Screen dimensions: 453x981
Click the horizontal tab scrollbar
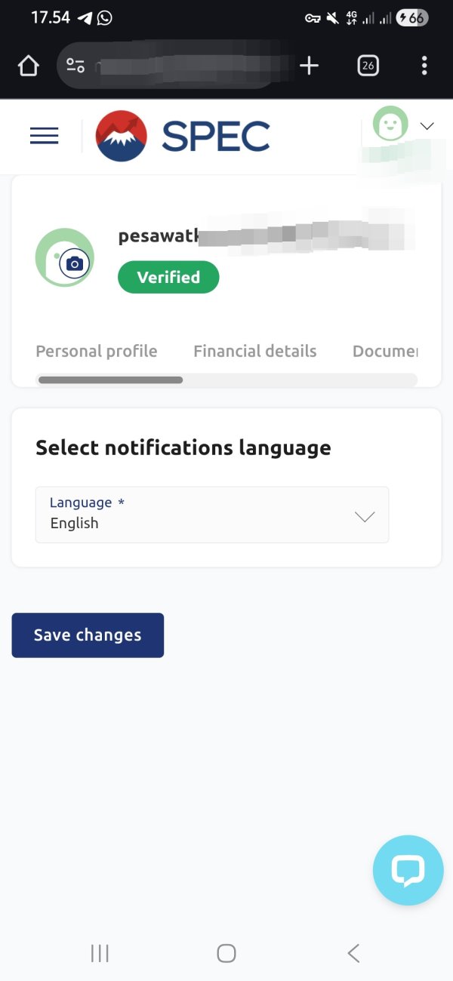[x=111, y=380]
